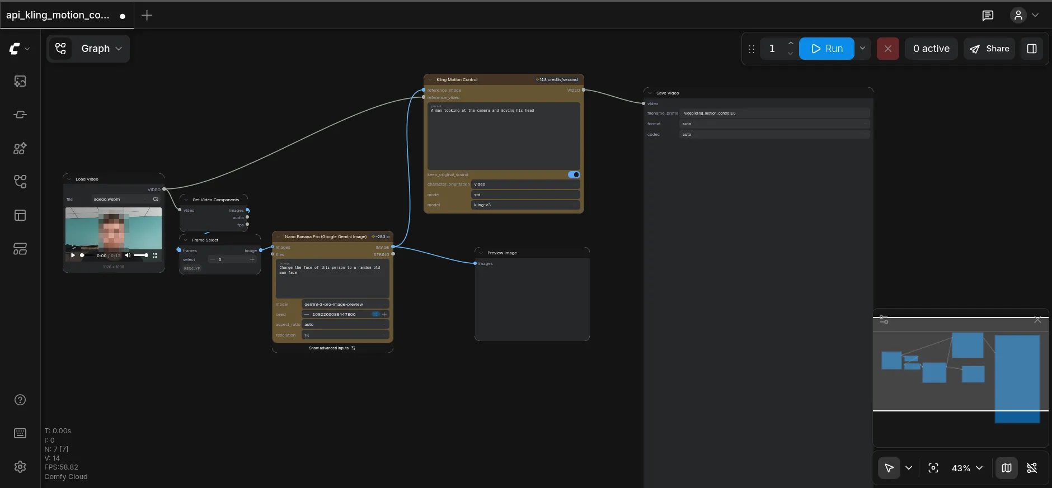Click the browse file icon in Load Video
Image resolution: width=1052 pixels, height=488 pixels.
156,199
